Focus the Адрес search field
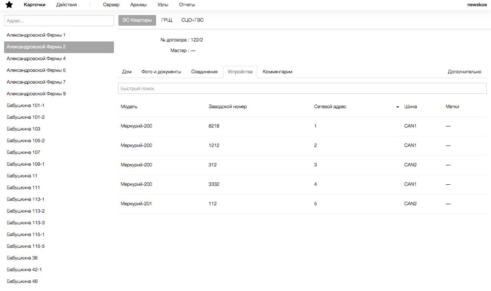The image size is (491, 291). pos(59,21)
